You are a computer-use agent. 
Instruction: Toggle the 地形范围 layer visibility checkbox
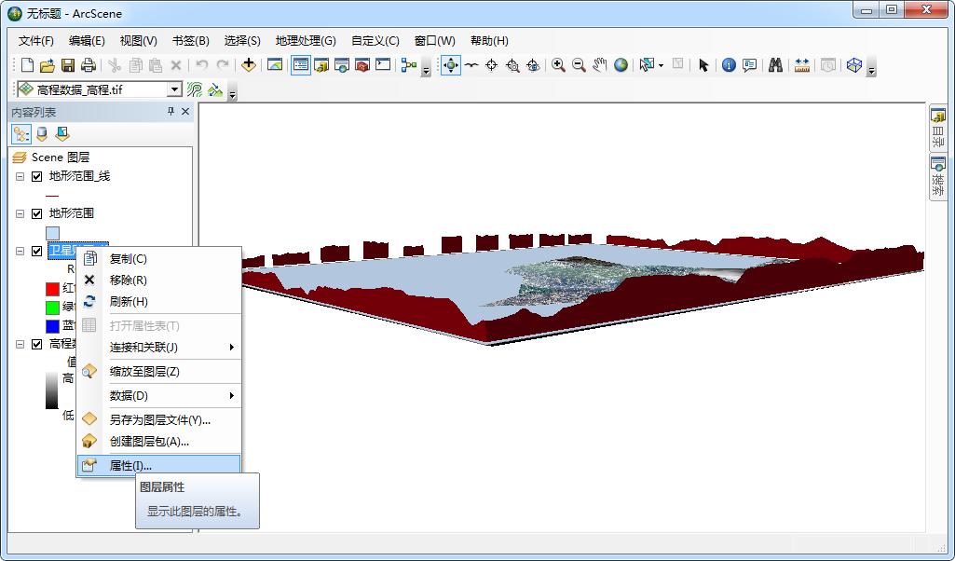click(x=37, y=213)
